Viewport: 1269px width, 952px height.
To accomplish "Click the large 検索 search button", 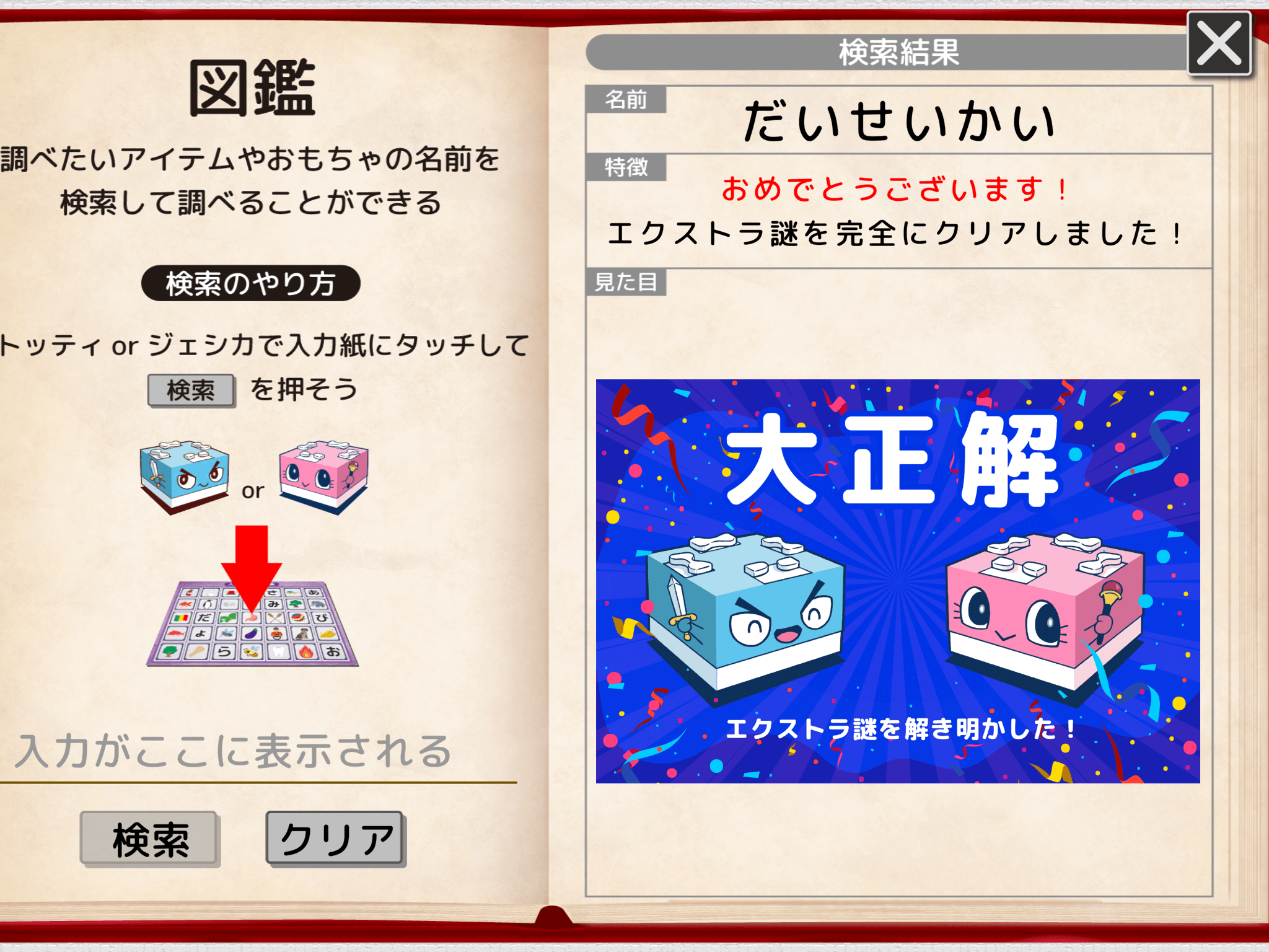I will pos(150,839).
